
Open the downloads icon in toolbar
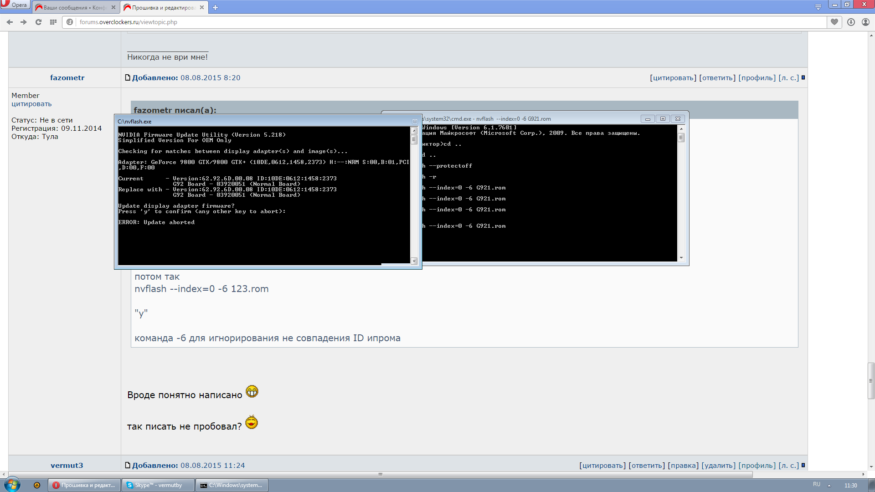tap(851, 22)
